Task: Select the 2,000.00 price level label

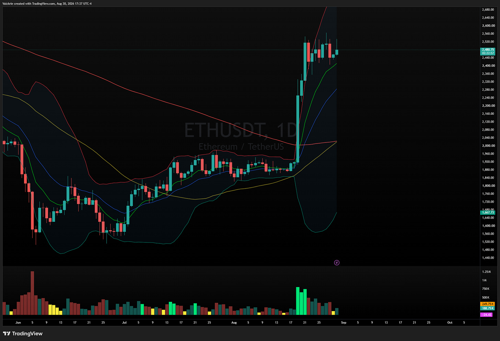Action: click(488, 146)
